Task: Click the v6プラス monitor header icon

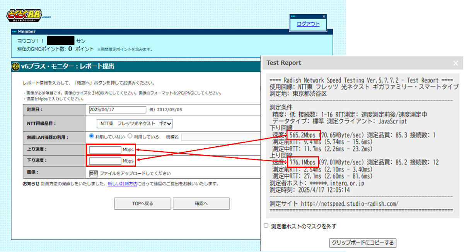Action: point(16,66)
